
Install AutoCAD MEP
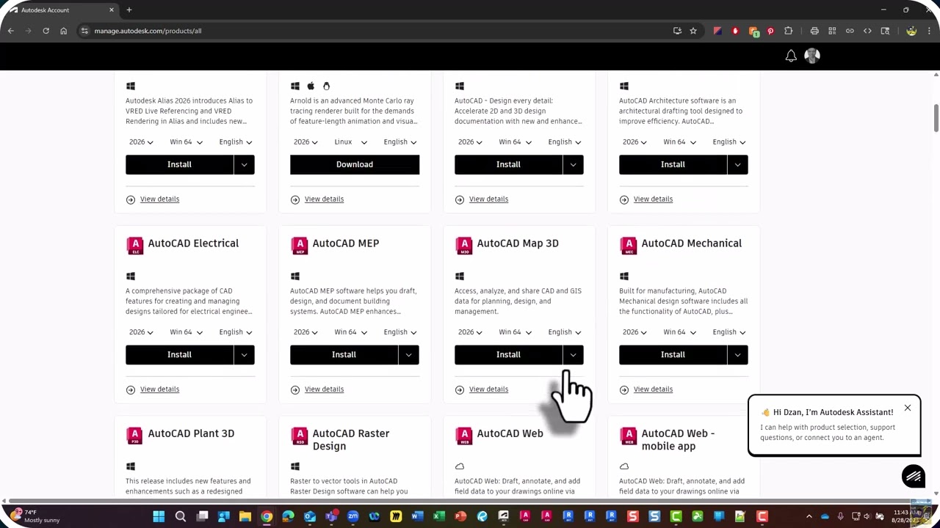click(344, 355)
